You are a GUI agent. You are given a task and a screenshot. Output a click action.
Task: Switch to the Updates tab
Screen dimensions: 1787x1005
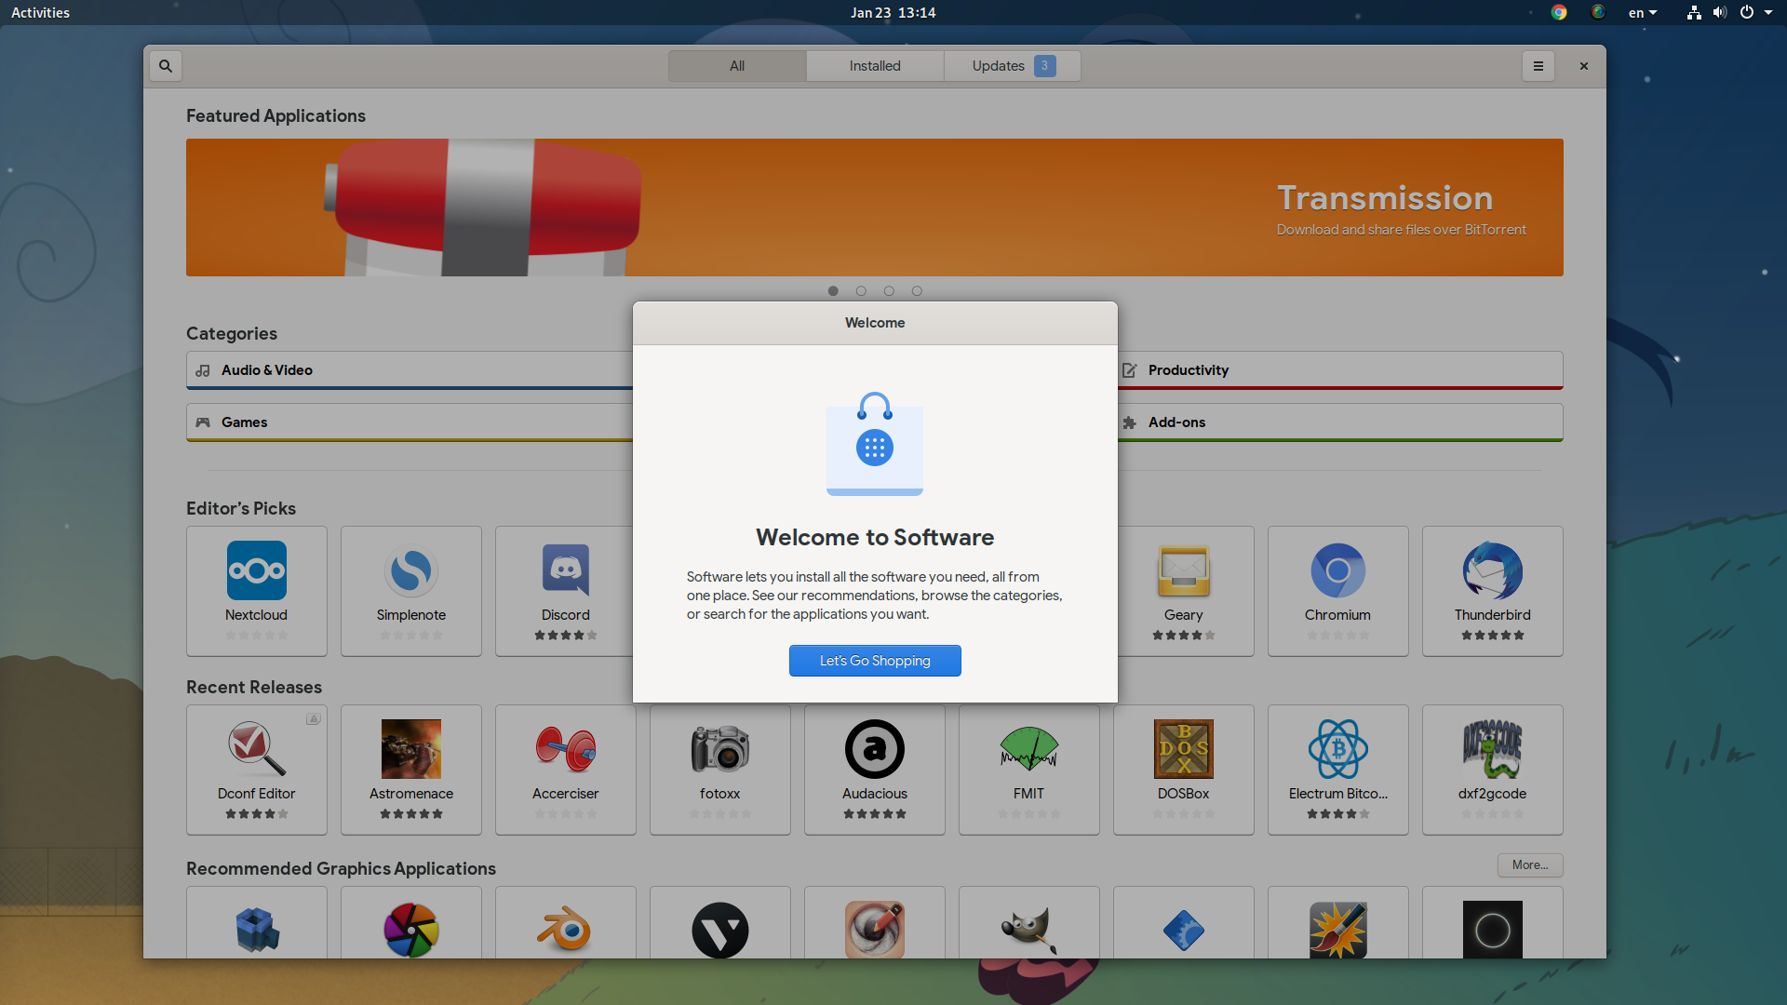point(1013,66)
